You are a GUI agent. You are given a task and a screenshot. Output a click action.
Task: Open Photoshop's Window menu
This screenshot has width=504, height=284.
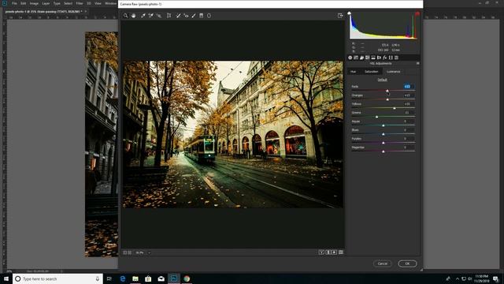click(x=110, y=3)
